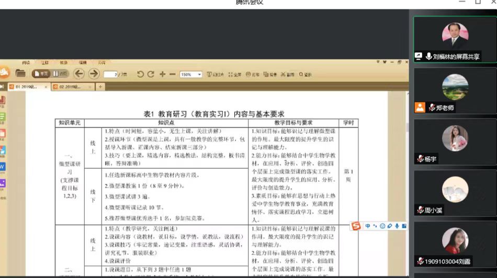
Task: Zoom in with the plus icon
Action: 162,74
